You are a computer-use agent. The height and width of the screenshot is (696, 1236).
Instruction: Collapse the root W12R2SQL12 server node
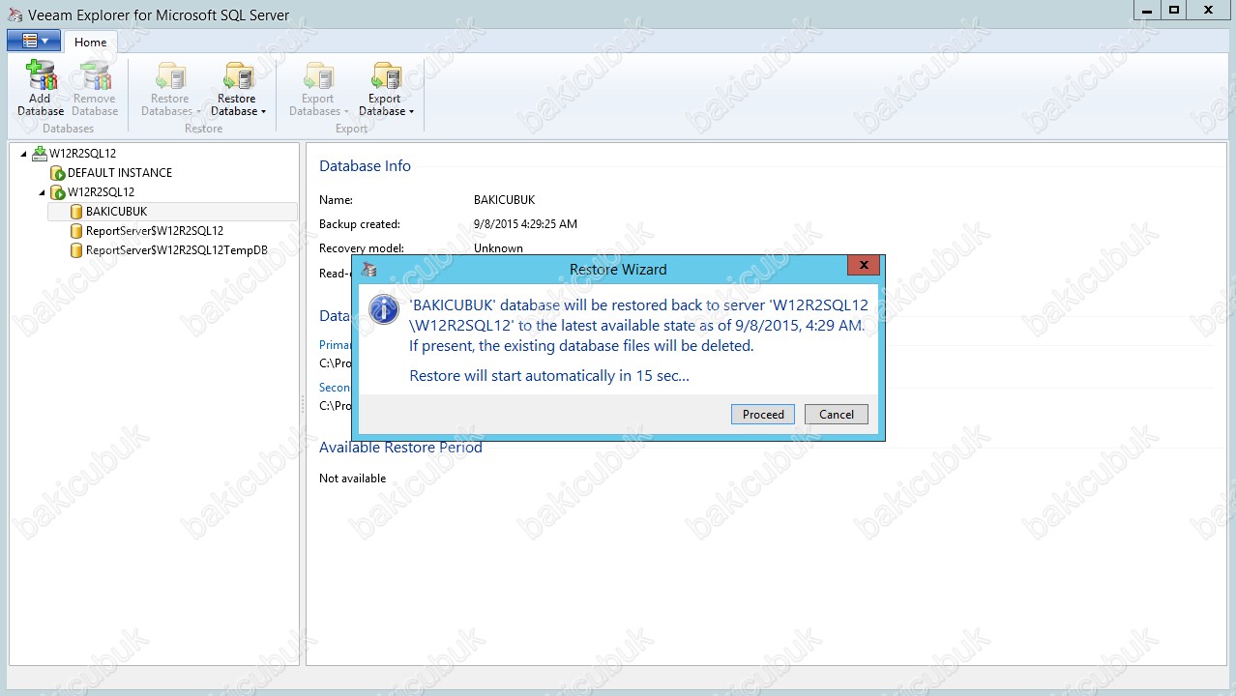tap(23, 154)
